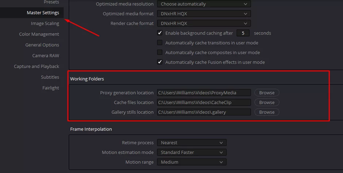Select Capture and Playback section
The width and height of the screenshot is (343, 173).
click(x=36, y=66)
